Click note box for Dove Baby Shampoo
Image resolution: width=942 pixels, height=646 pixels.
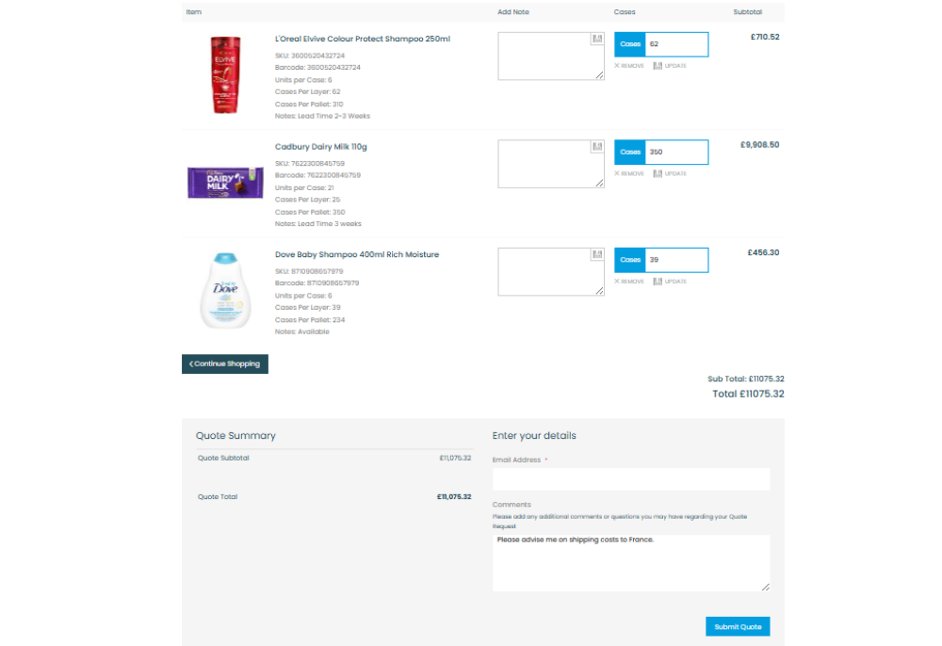(551, 272)
